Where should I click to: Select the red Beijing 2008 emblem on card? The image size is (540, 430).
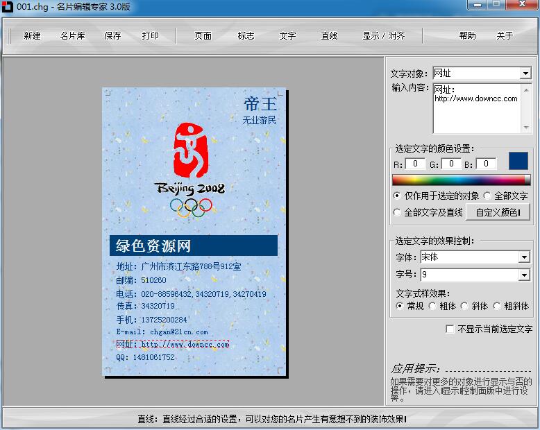click(190, 148)
